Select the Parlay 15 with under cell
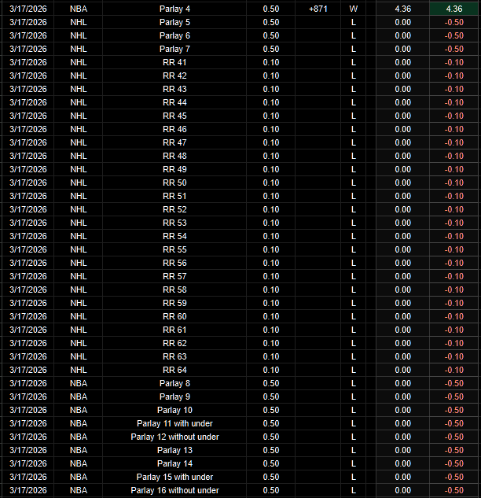This screenshot has height=498, width=481. point(174,477)
